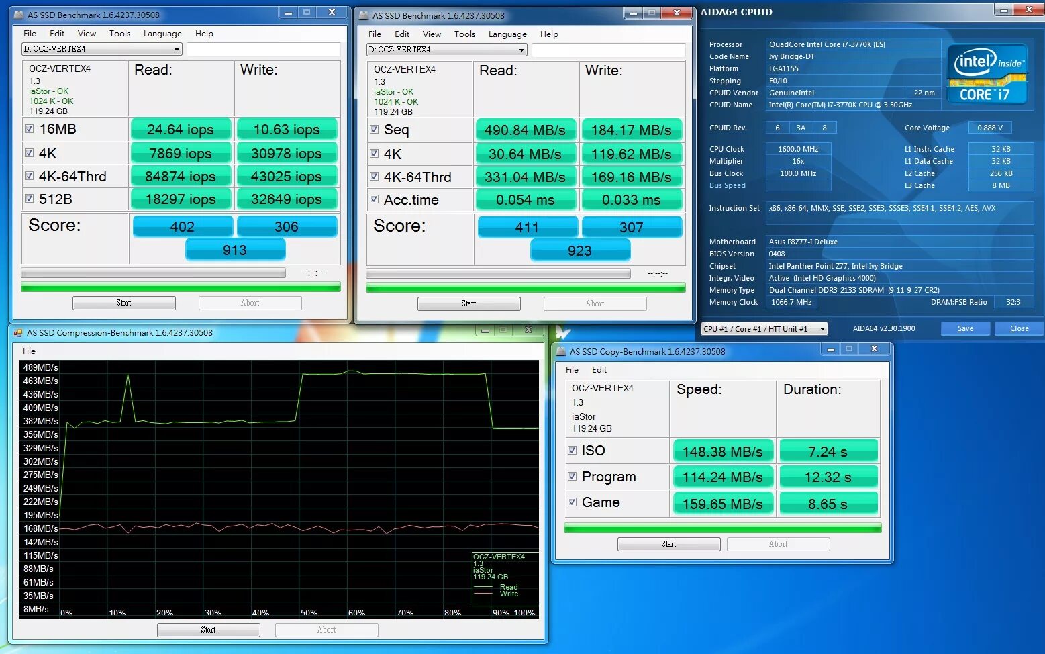Disable the Acc.time test checkbox
This screenshot has width=1045, height=654.
[x=374, y=199]
